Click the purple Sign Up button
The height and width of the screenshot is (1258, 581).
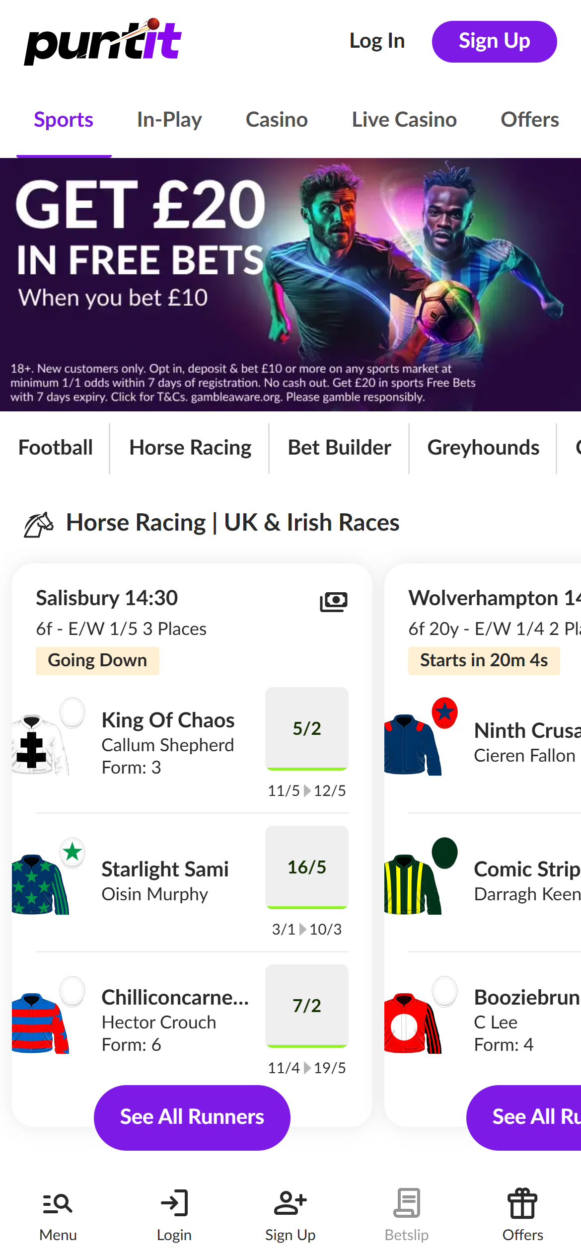click(x=494, y=42)
